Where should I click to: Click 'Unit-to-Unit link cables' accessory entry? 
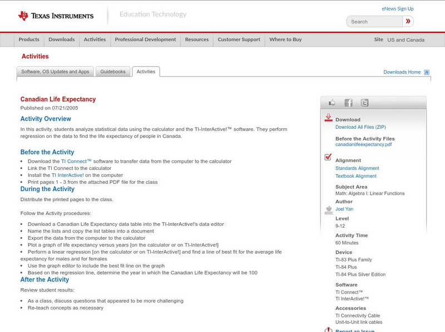tap(359, 322)
